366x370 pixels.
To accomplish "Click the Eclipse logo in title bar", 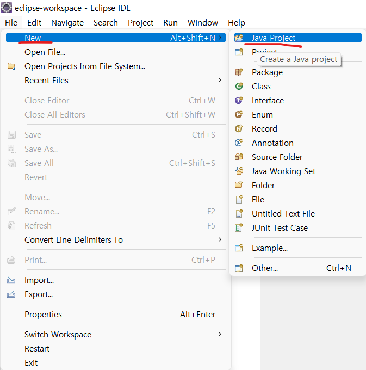I will click(x=7, y=8).
